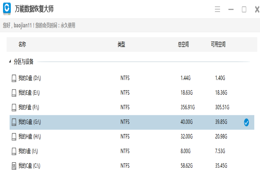
Task: Click the I drive disk icon
Action: click(x=14, y=151)
